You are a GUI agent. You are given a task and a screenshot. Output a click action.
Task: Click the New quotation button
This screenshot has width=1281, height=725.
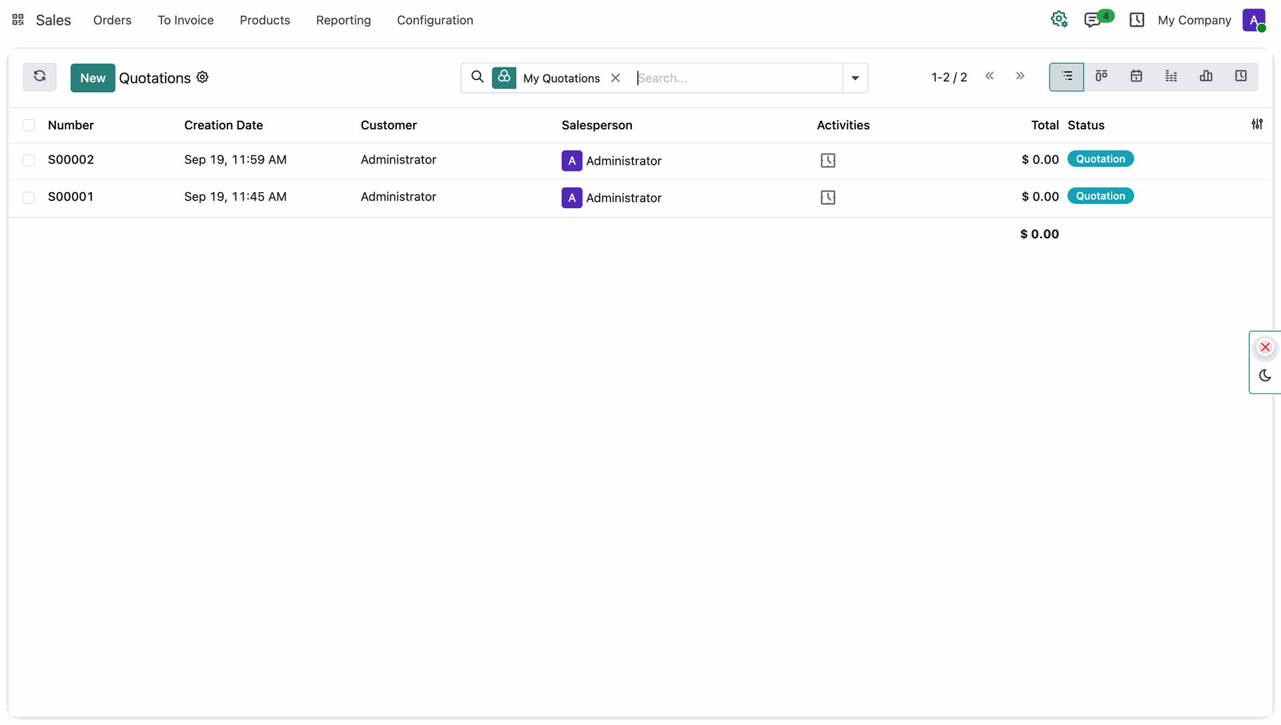coord(93,78)
